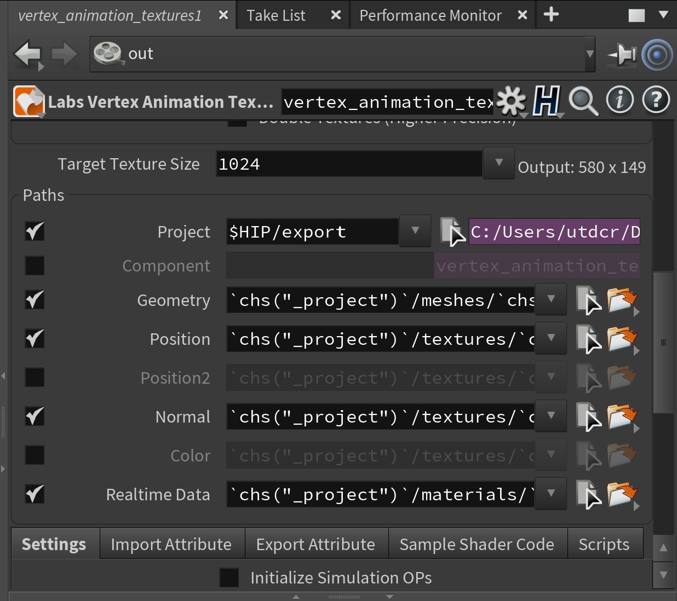
Task: Click the Position file chooser icon
Action: tap(588, 339)
